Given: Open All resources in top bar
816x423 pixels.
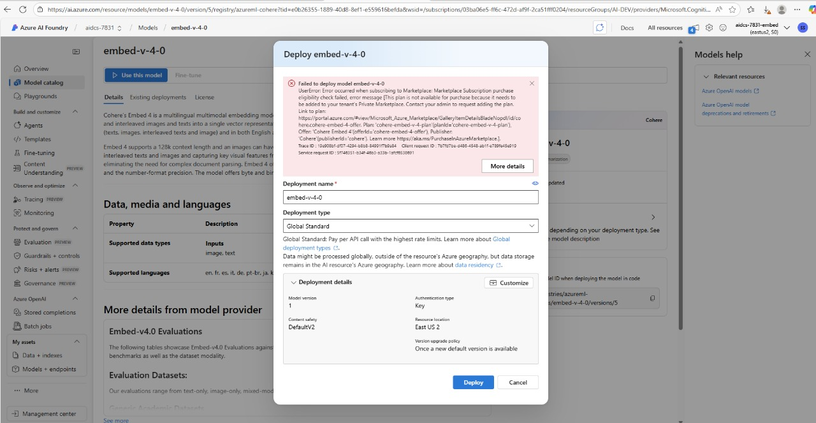Looking at the screenshot, I should [x=665, y=28].
